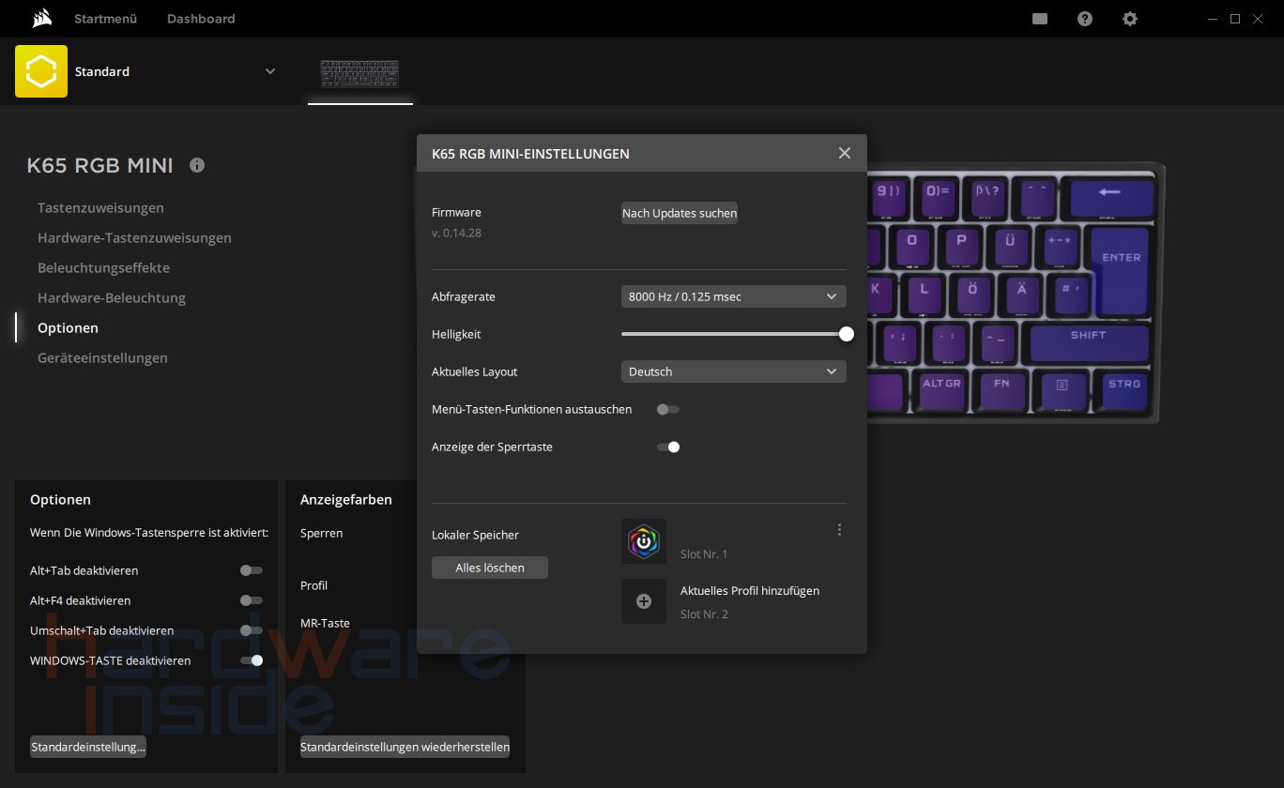
Task: Select the K65 keyboard device thumbnail
Action: [x=360, y=74]
